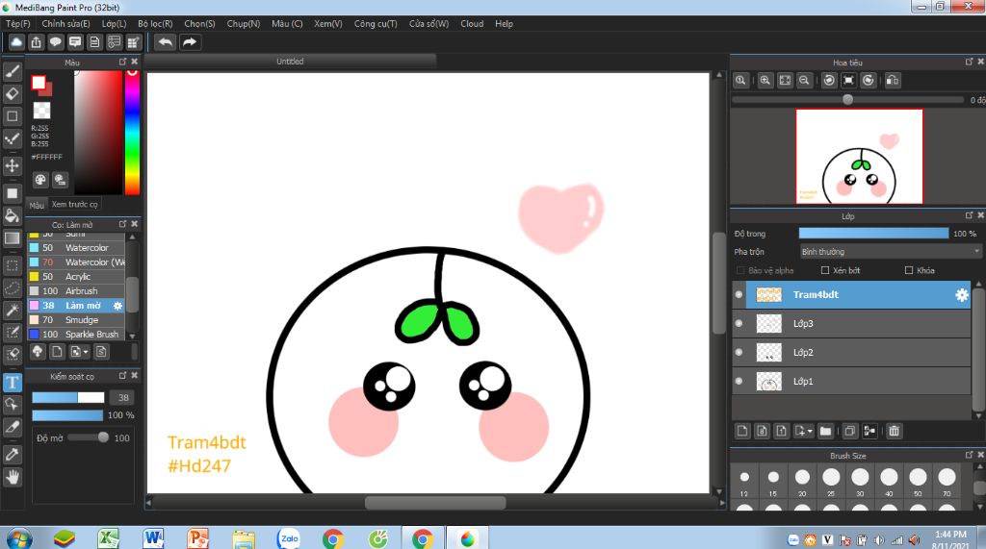The image size is (986, 549).
Task: Click the rainbow hue slider bar
Action: [x=132, y=133]
